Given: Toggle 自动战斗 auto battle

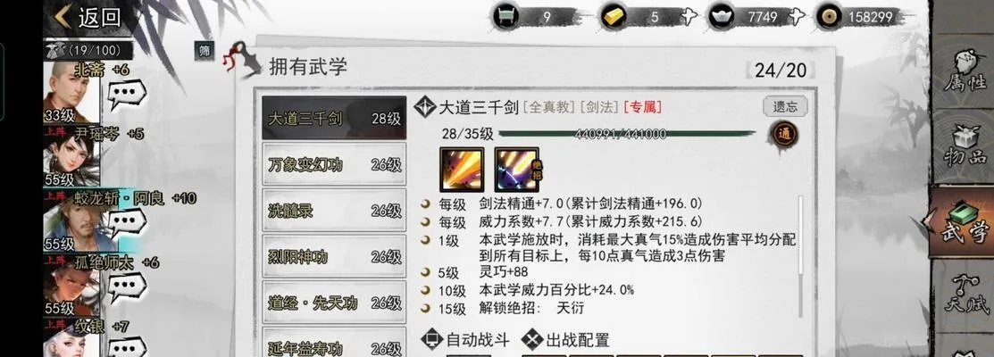Looking at the screenshot, I should click(x=465, y=340).
